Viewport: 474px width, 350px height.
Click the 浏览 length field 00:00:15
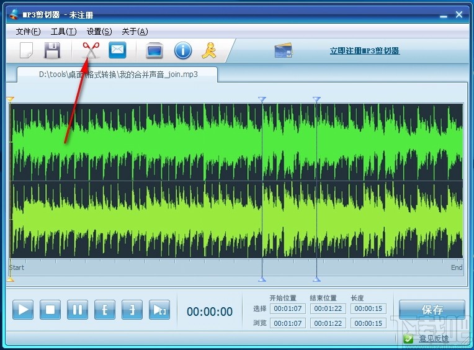pos(368,323)
